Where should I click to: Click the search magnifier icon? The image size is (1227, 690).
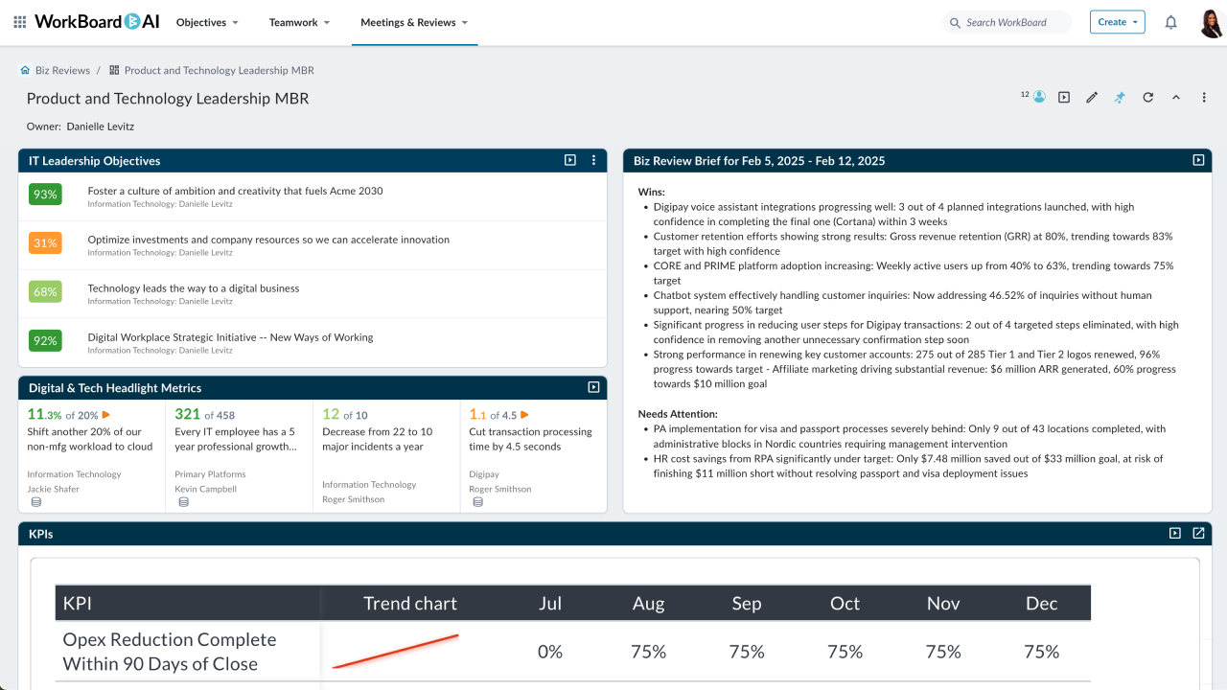click(x=955, y=22)
